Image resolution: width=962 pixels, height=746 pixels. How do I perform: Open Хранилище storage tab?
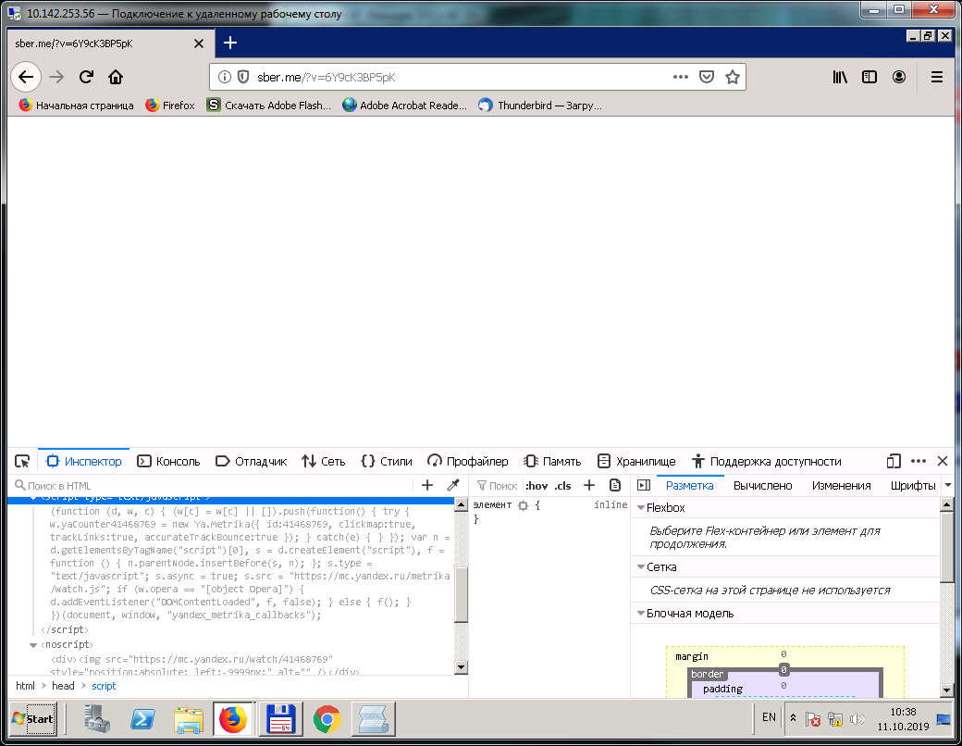pyautogui.click(x=636, y=461)
